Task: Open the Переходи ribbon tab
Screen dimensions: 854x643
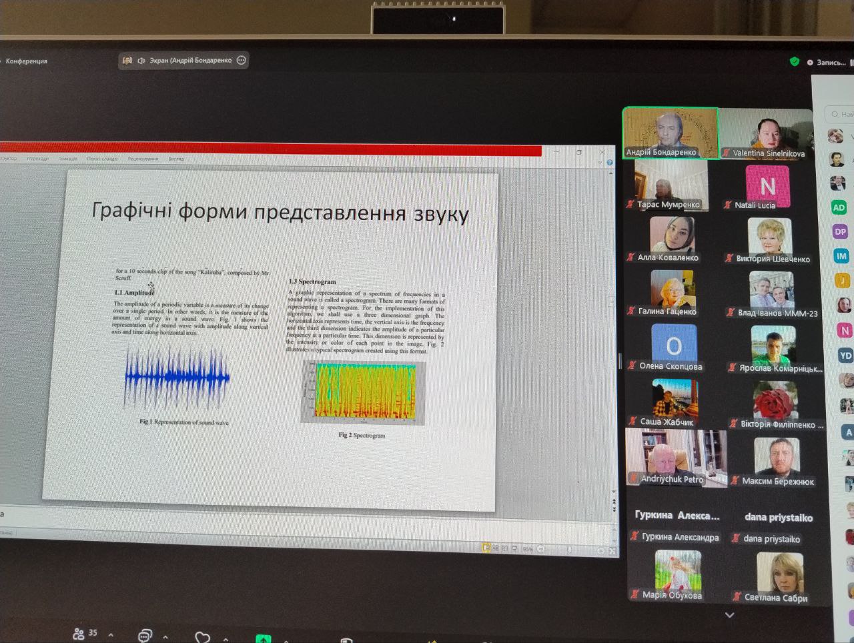Action: (38, 159)
